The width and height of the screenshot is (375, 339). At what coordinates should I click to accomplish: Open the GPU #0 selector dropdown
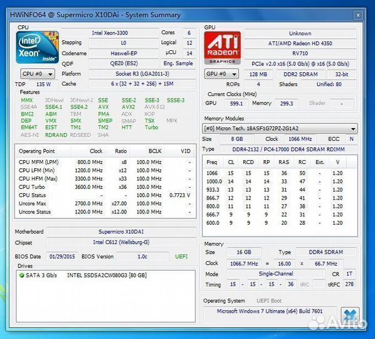pos(221,73)
